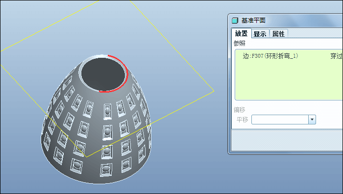Viewport: 343px width, 194px height.
Task: Click the 平移 label text
Action: coord(242,120)
